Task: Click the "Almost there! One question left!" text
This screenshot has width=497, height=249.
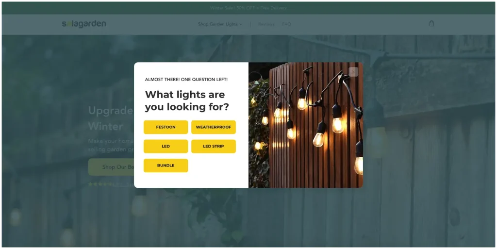Action: point(186,79)
